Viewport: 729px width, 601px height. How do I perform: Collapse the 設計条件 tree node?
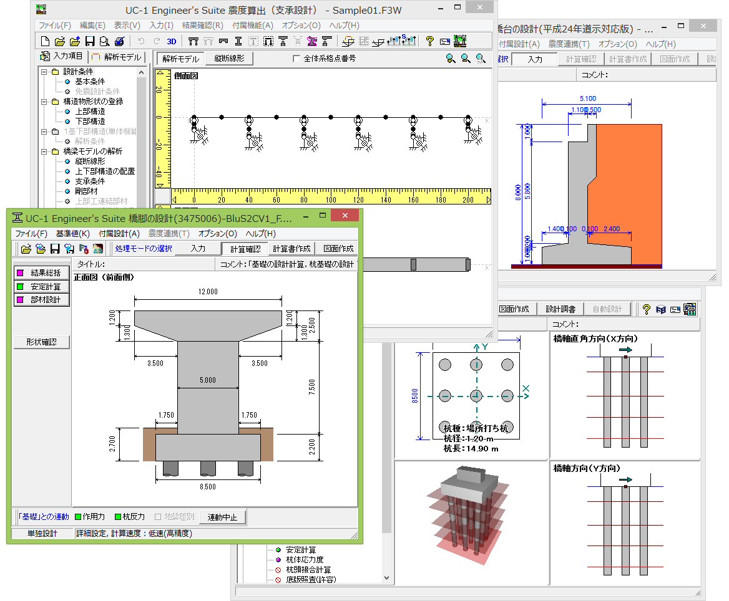[x=44, y=72]
